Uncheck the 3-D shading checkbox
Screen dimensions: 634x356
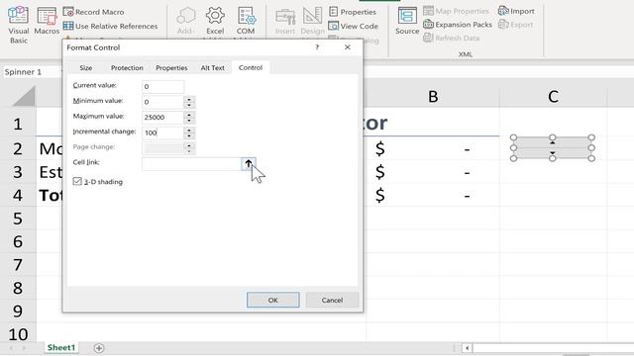pyautogui.click(x=77, y=181)
